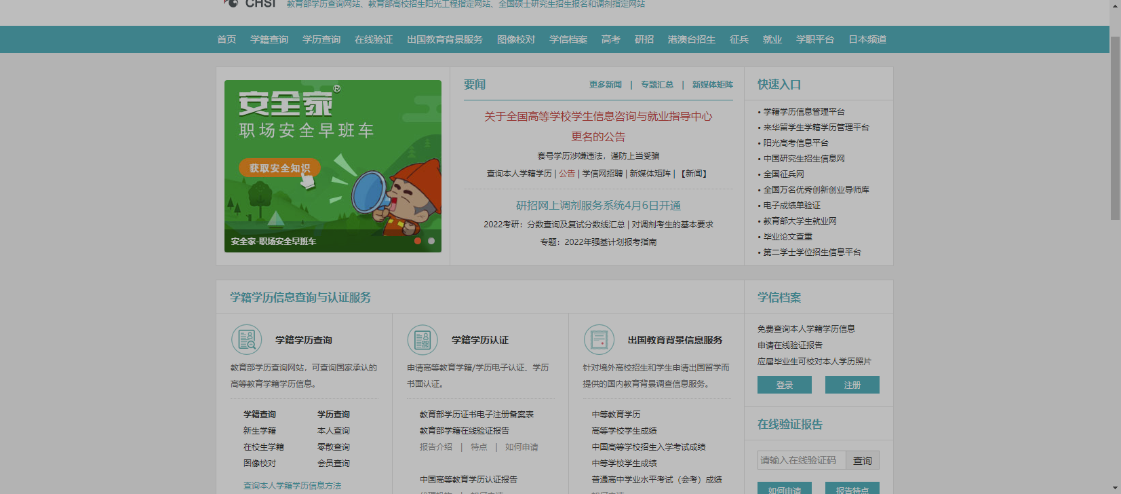Open 第二学士学位招生信息平台 quick link

click(812, 252)
